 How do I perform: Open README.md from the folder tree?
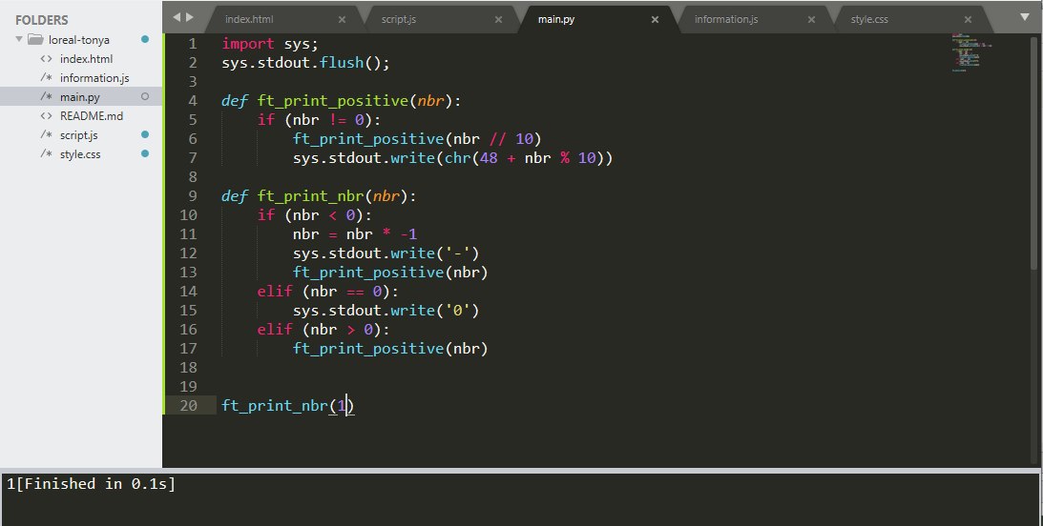(x=91, y=116)
